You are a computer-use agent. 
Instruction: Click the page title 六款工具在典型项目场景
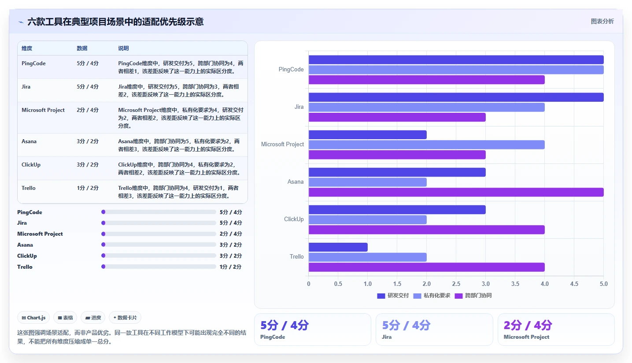pyautogui.click(x=115, y=22)
